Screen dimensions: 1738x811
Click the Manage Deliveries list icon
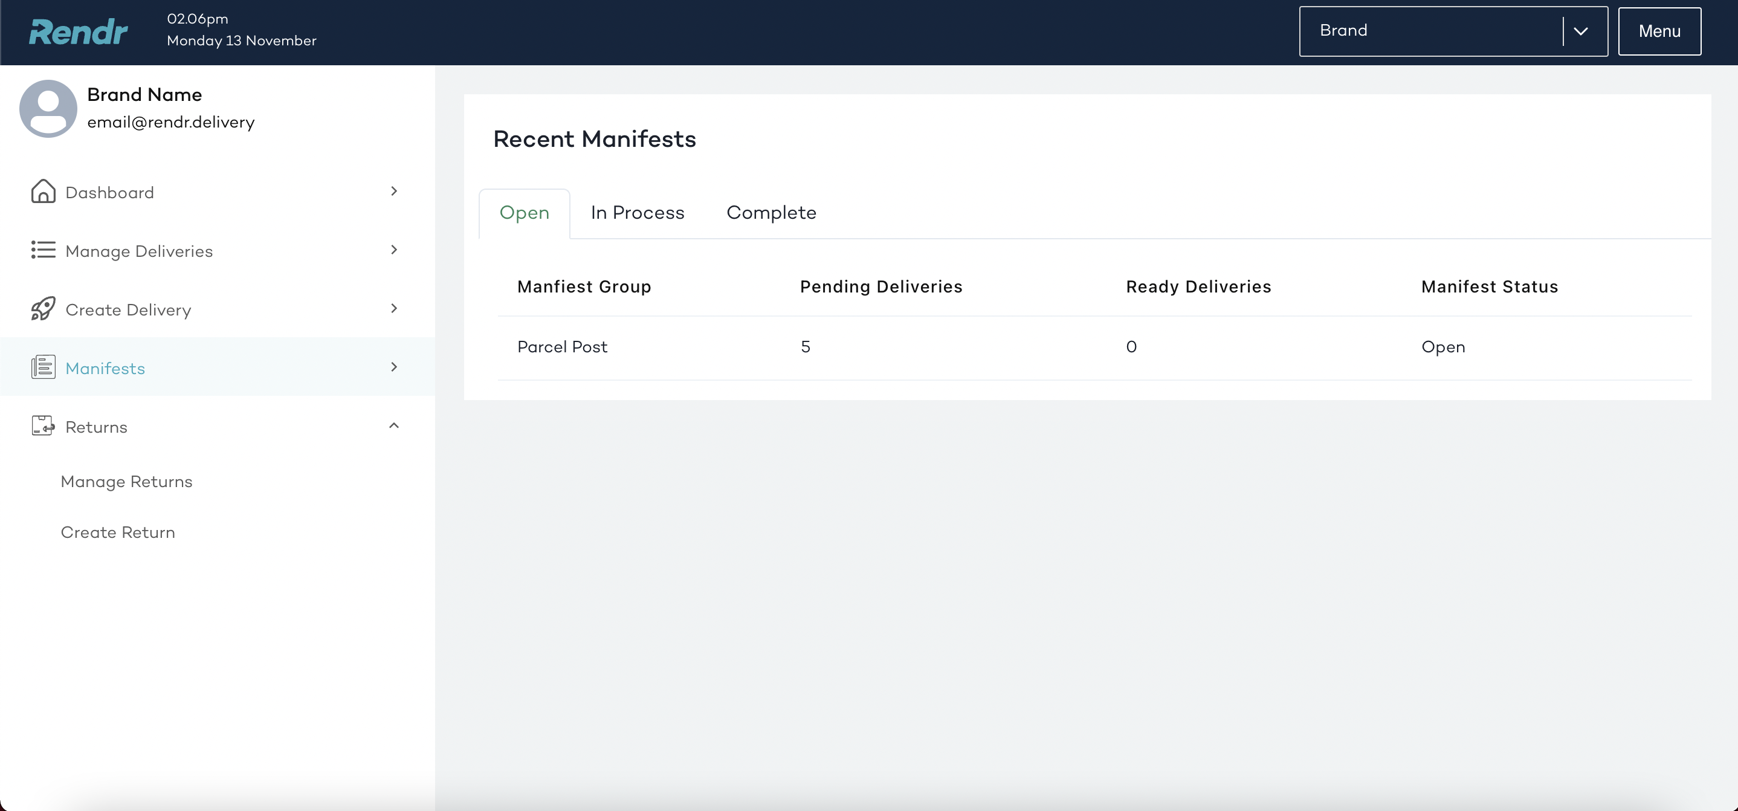pyautogui.click(x=43, y=250)
